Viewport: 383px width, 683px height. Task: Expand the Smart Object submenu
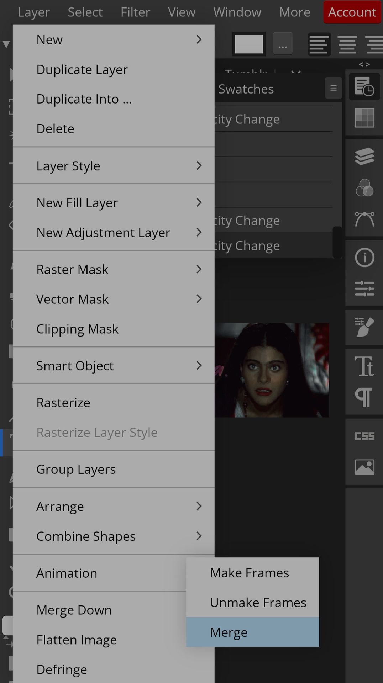pos(113,366)
